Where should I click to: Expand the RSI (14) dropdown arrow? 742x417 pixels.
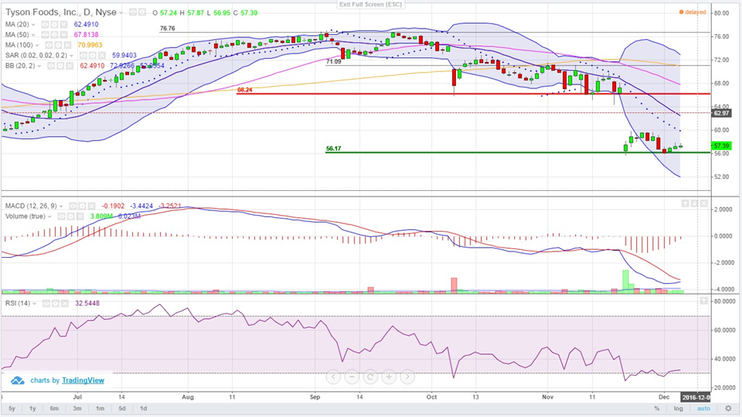(34, 304)
